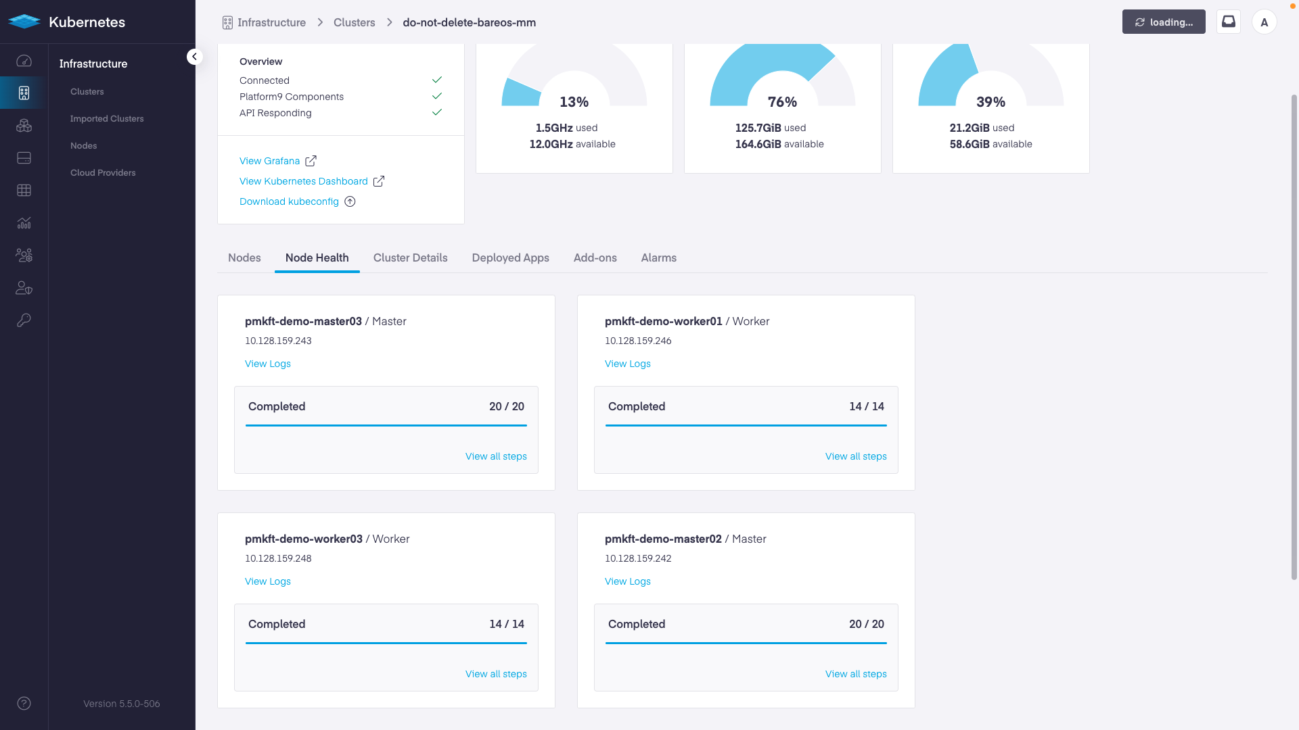
Task: Open the help question mark icon
Action: pyautogui.click(x=24, y=704)
